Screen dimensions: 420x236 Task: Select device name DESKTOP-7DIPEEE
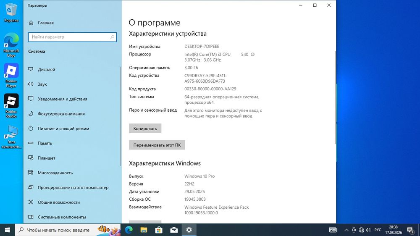(x=202, y=46)
